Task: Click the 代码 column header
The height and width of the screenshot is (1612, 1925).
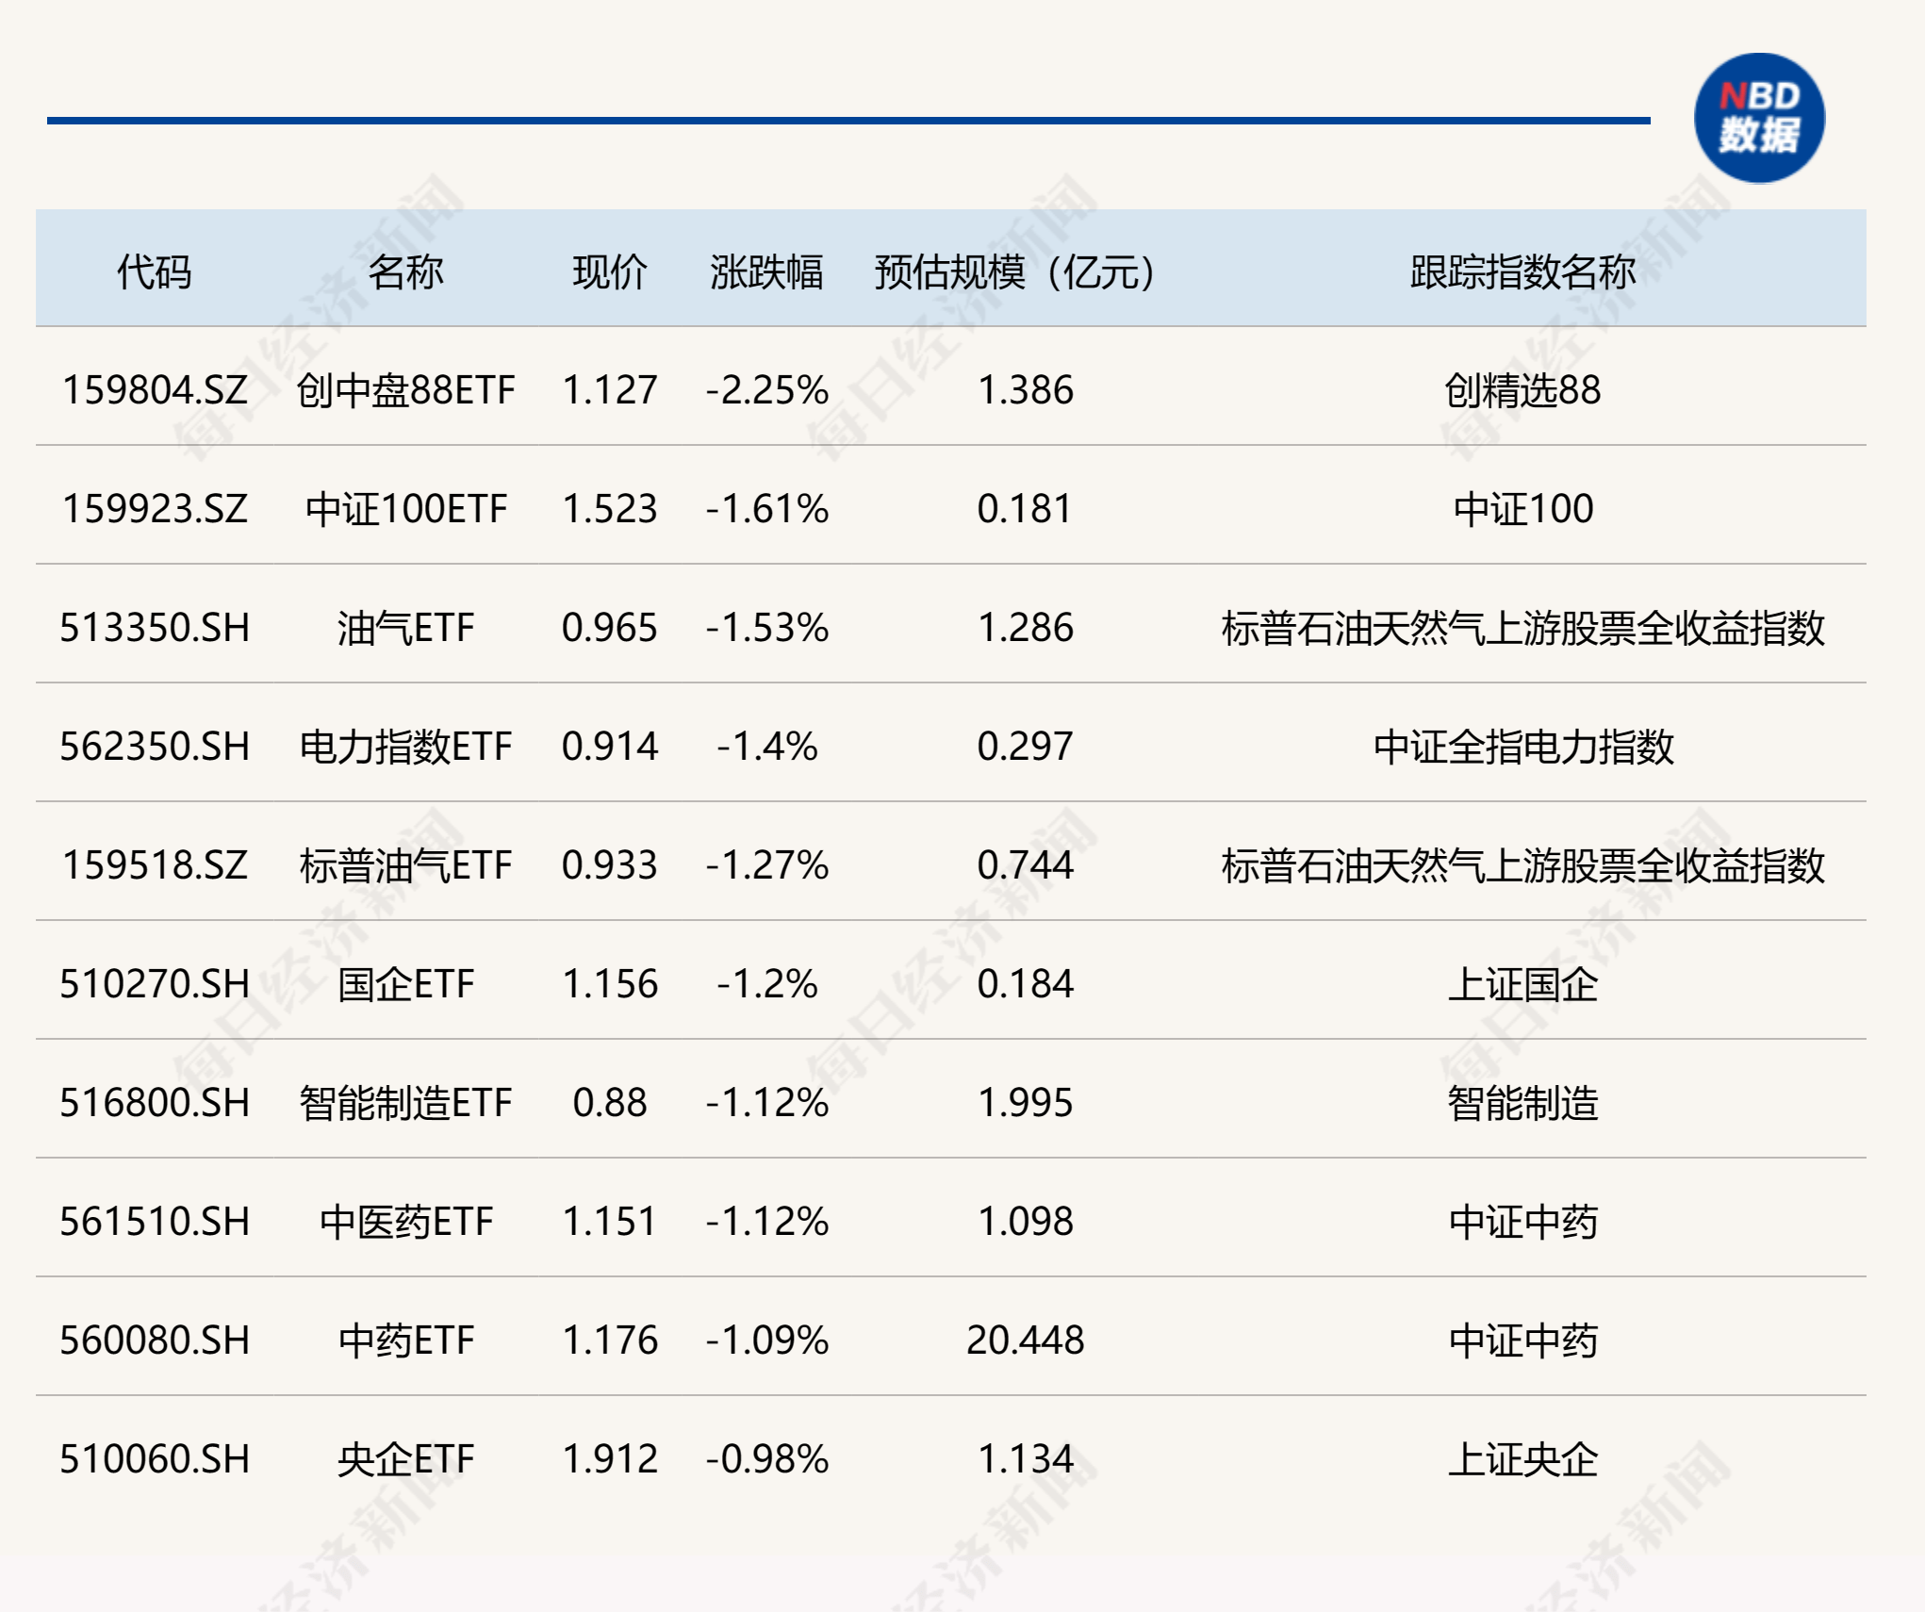Action: (x=154, y=271)
